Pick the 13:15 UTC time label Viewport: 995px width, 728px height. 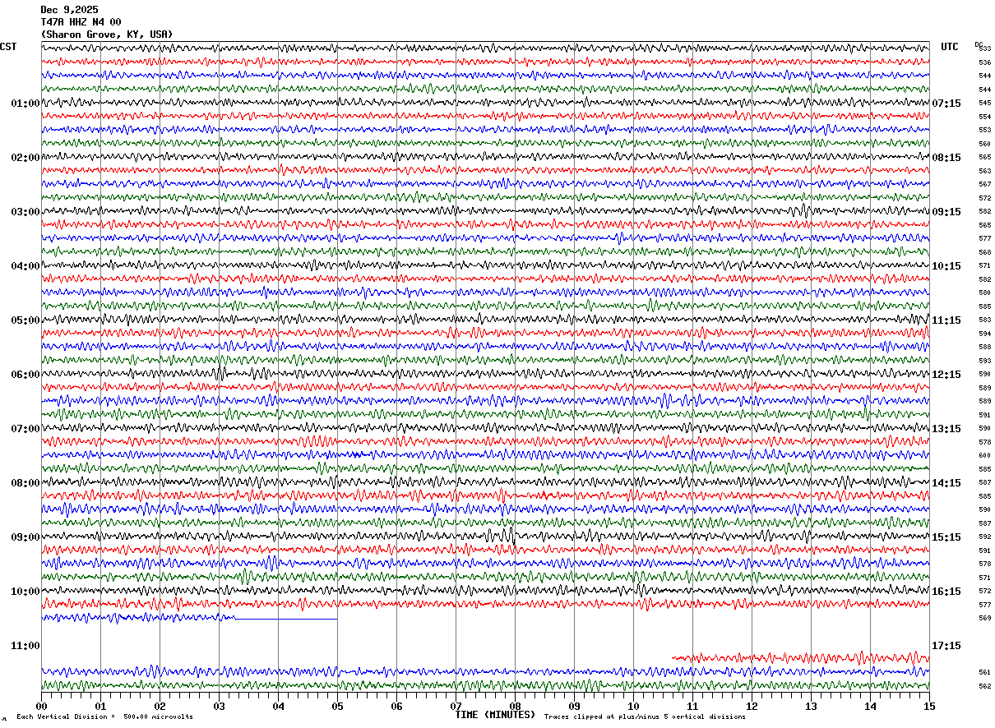click(x=946, y=429)
